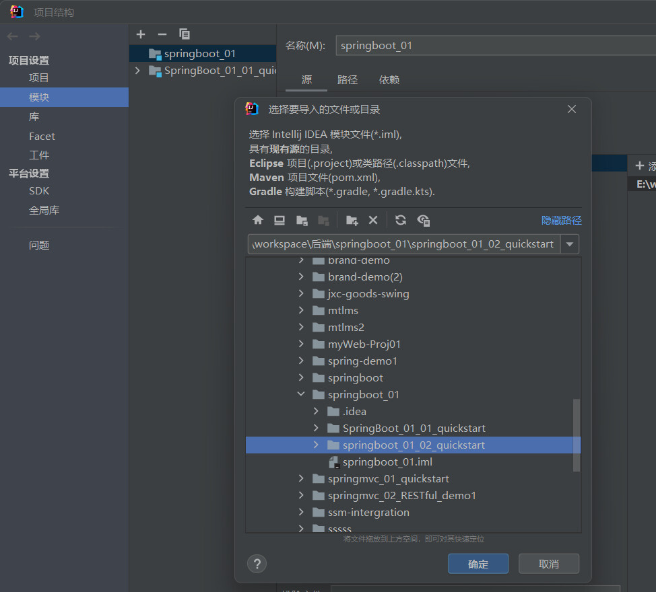The width and height of the screenshot is (656, 592).
Task: Expand the springmvc_01_quickstart folder
Action: (301, 478)
